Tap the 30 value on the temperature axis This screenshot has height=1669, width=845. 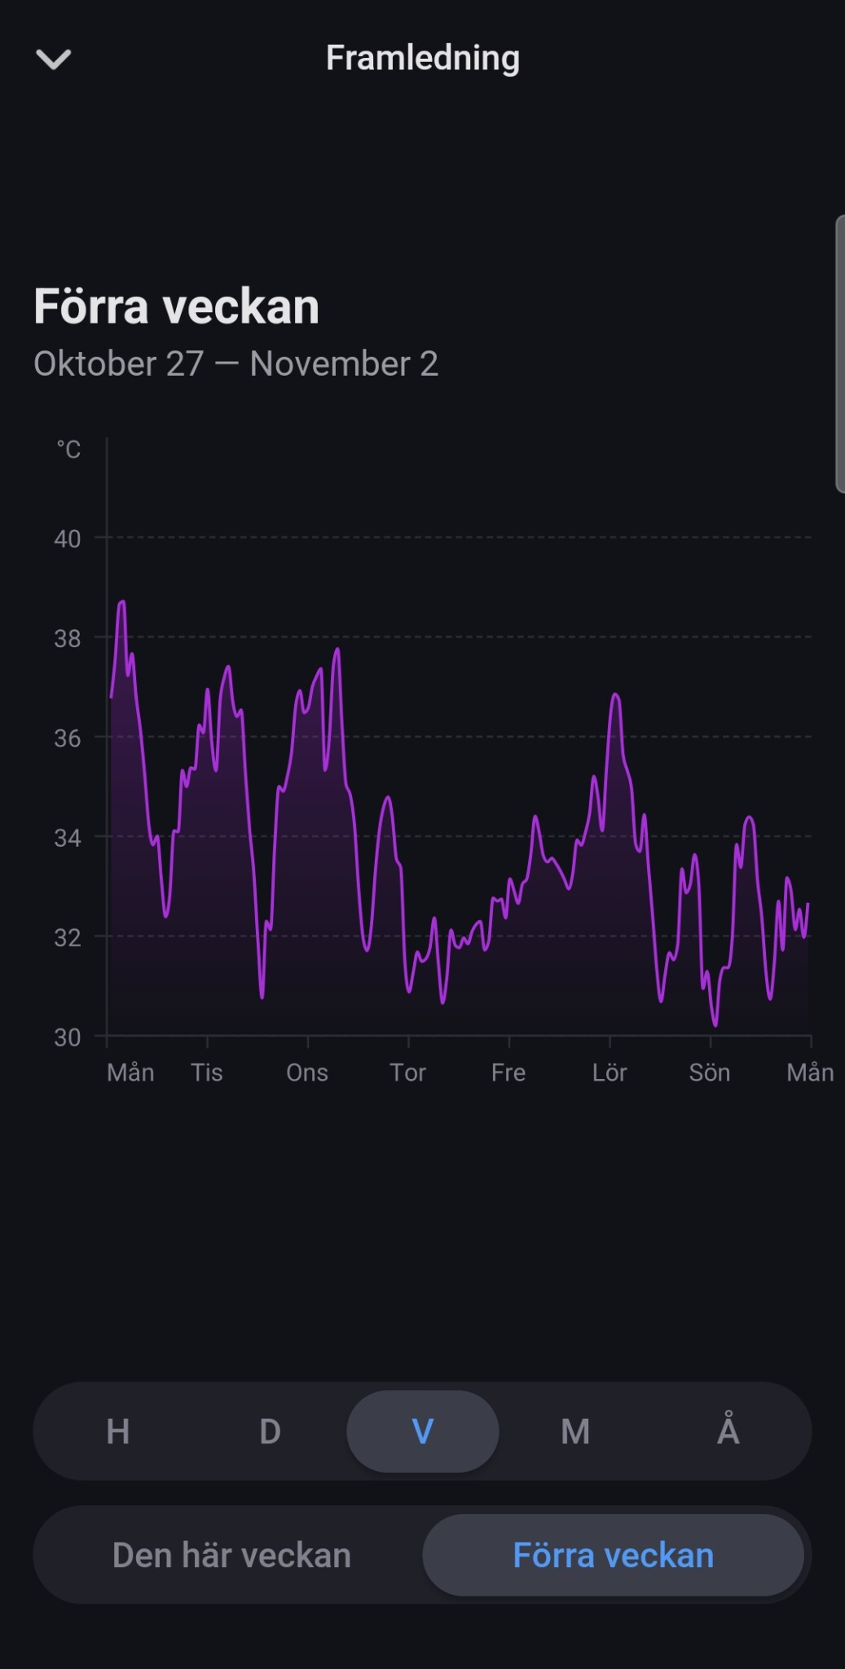pyautogui.click(x=68, y=1037)
